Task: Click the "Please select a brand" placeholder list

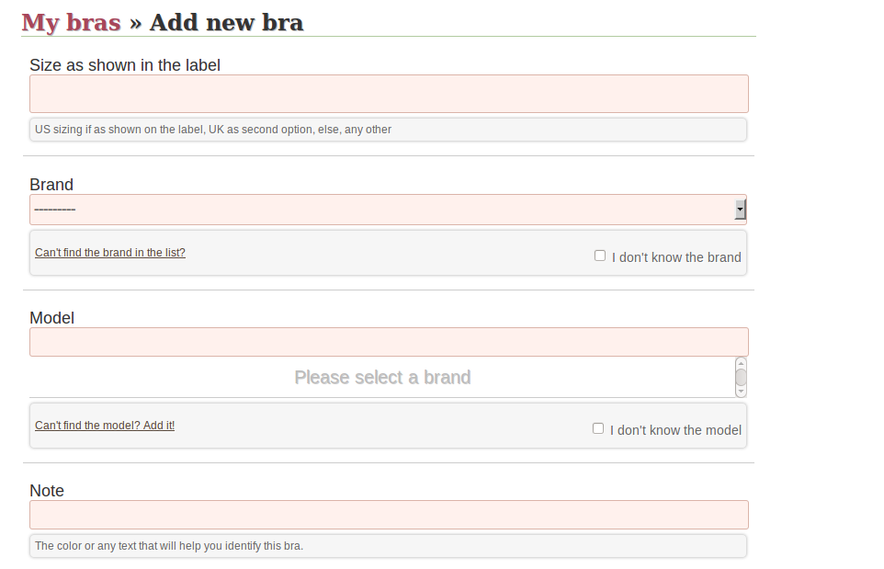Action: coord(382,377)
